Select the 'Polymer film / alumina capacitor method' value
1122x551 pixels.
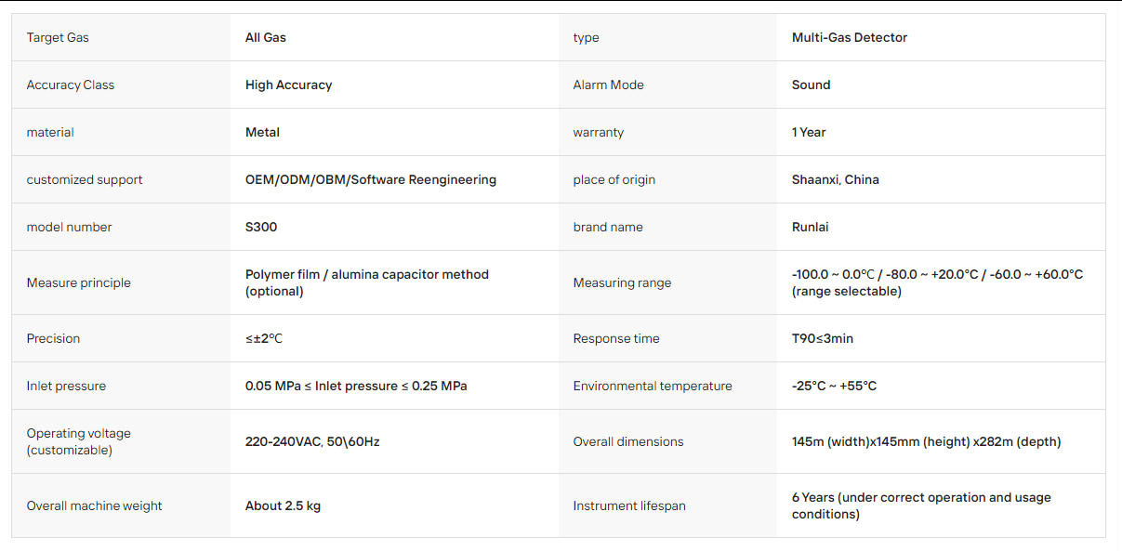[x=367, y=283]
